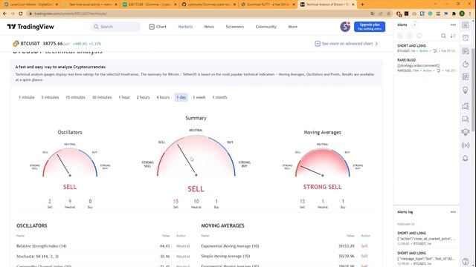Image resolution: width=476 pixels, height=267 pixels.
Task: Click the Search input field
Action: (x=116, y=27)
